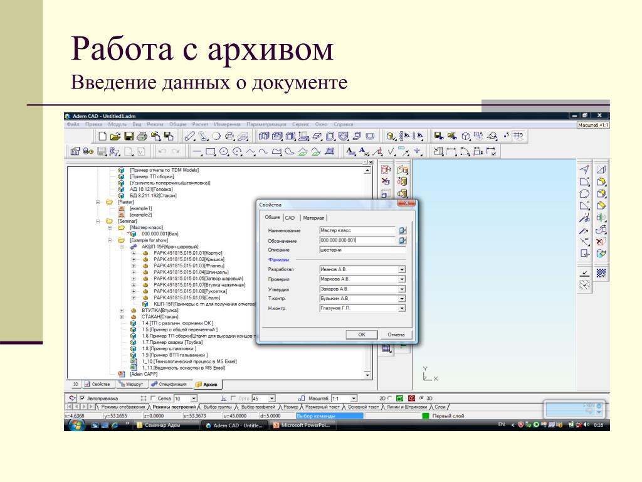Click the Open file folder icon
The image size is (642, 482).
pyautogui.click(x=115, y=136)
